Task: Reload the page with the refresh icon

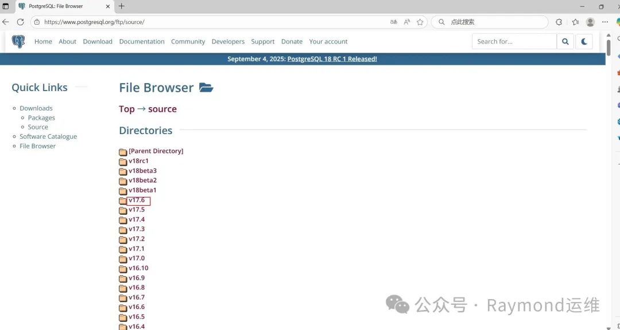Action: click(21, 22)
